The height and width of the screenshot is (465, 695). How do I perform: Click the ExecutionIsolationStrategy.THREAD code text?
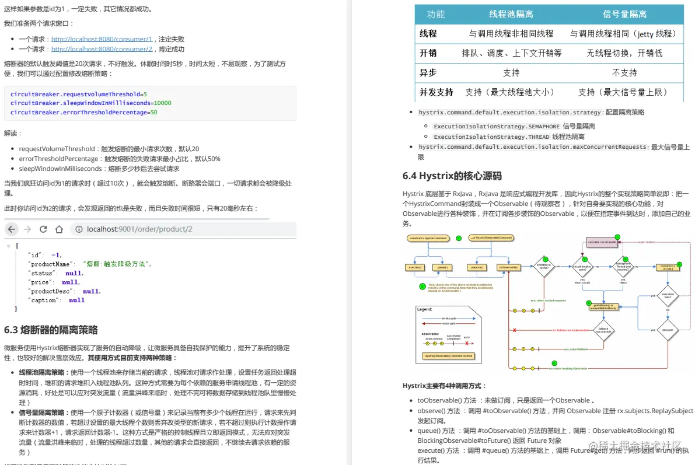(491, 137)
